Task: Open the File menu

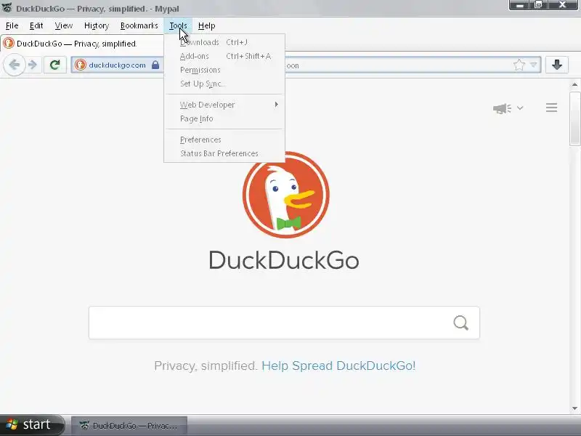Action: [12, 25]
